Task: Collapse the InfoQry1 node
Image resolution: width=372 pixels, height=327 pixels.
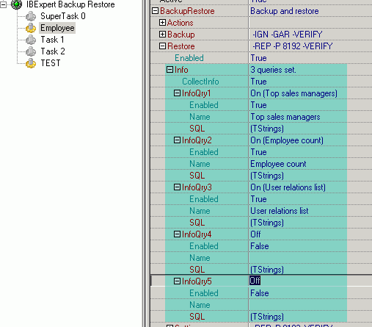Action: coord(177,93)
